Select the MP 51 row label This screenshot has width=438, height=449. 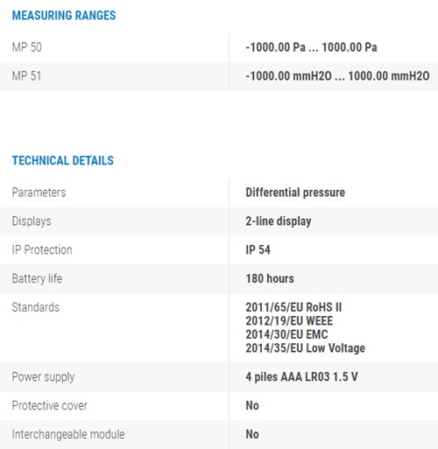click(26, 76)
